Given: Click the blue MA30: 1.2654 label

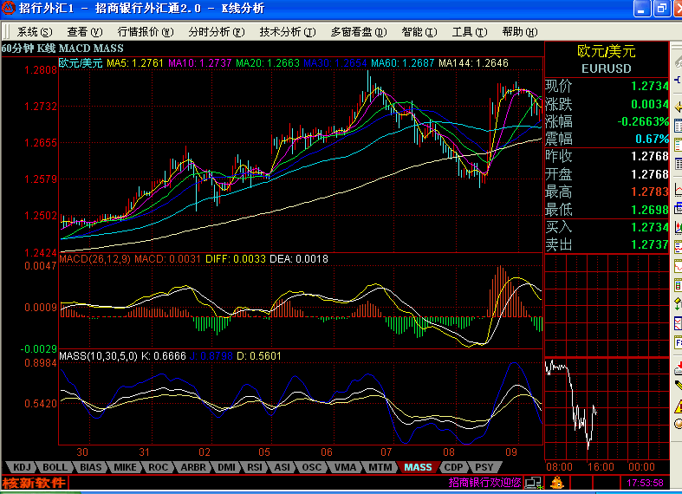Looking at the screenshot, I should click(x=335, y=63).
